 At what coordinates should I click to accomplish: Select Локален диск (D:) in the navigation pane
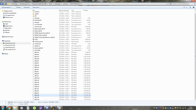point(10,45)
